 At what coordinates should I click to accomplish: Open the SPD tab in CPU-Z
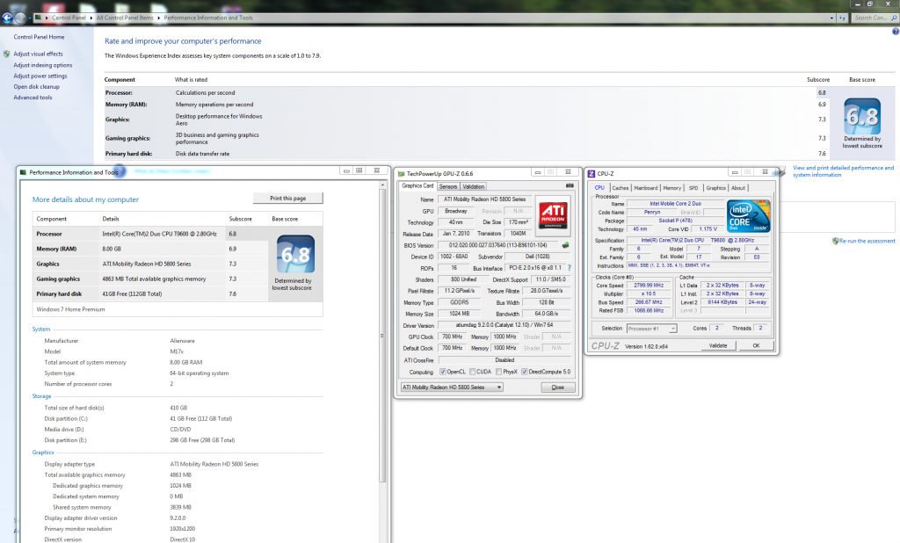click(693, 188)
